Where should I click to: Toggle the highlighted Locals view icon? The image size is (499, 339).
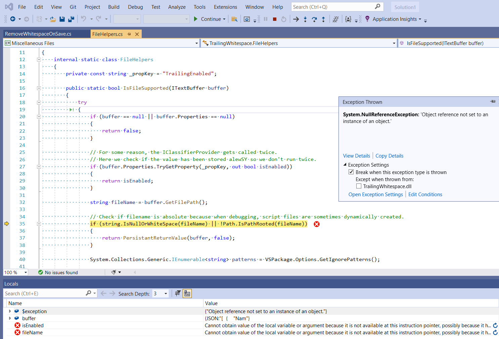(x=187, y=293)
